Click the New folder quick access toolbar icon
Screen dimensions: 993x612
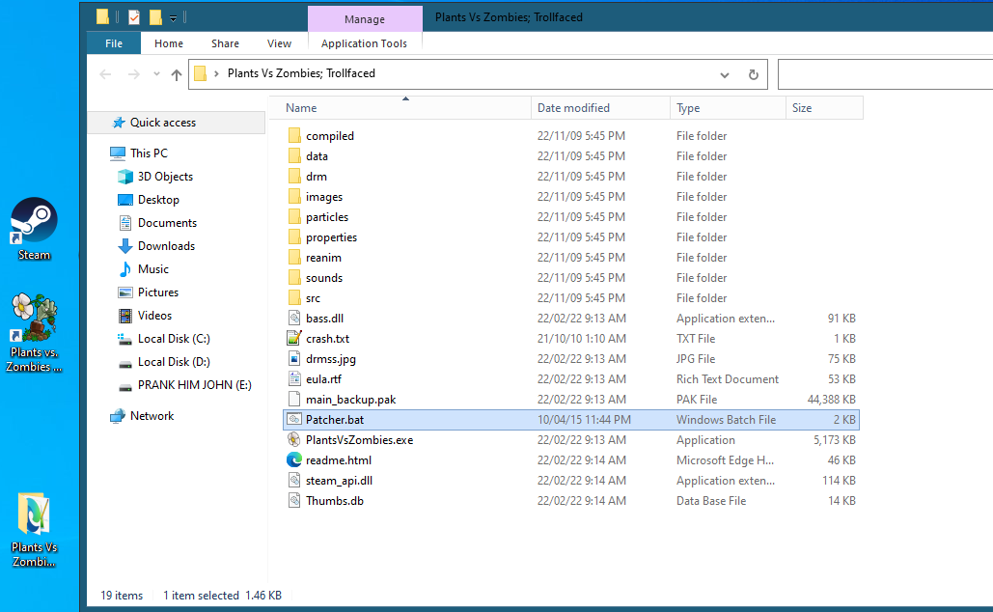(155, 17)
